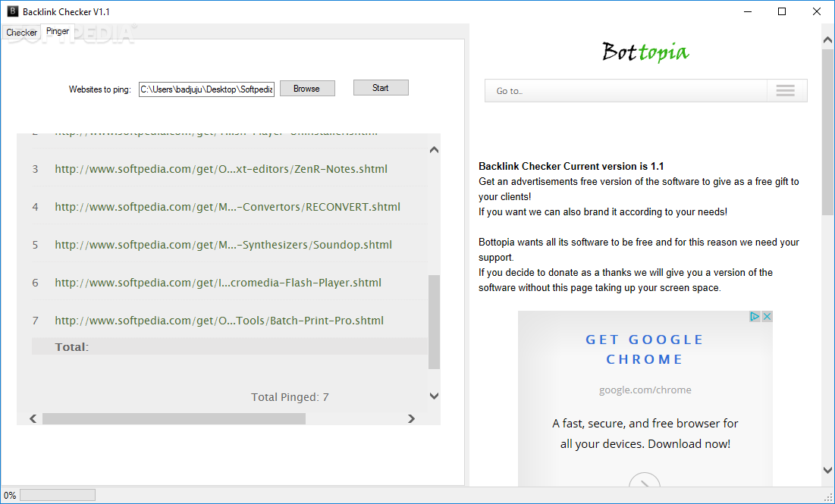Open the RECONVERT.shtml link in row 4

click(228, 207)
